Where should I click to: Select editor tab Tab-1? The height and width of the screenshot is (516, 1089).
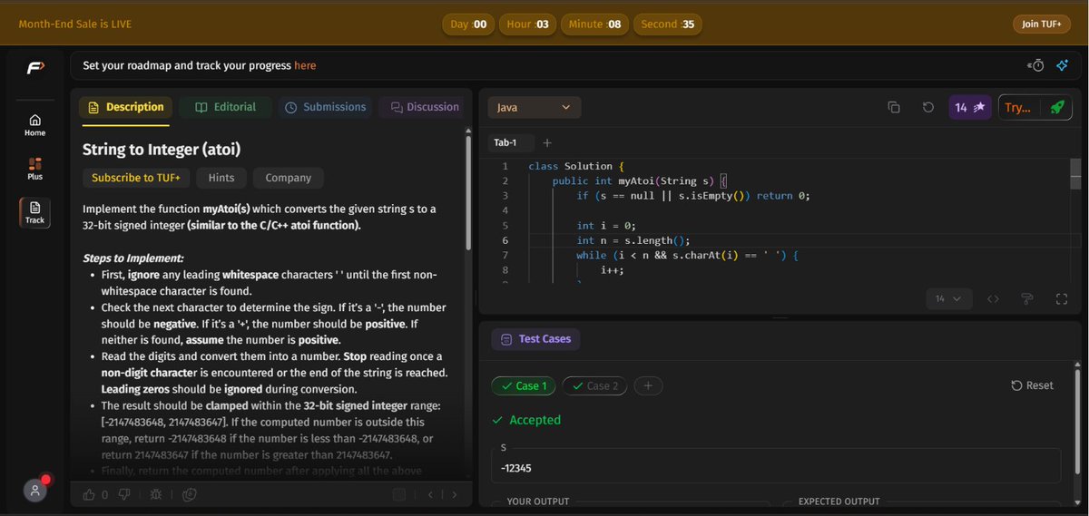point(505,142)
